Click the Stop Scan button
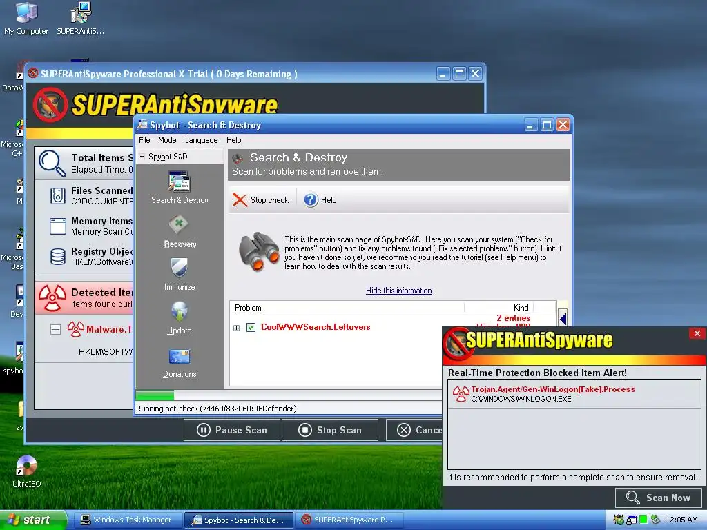This screenshot has height=530, width=707. coord(330,430)
